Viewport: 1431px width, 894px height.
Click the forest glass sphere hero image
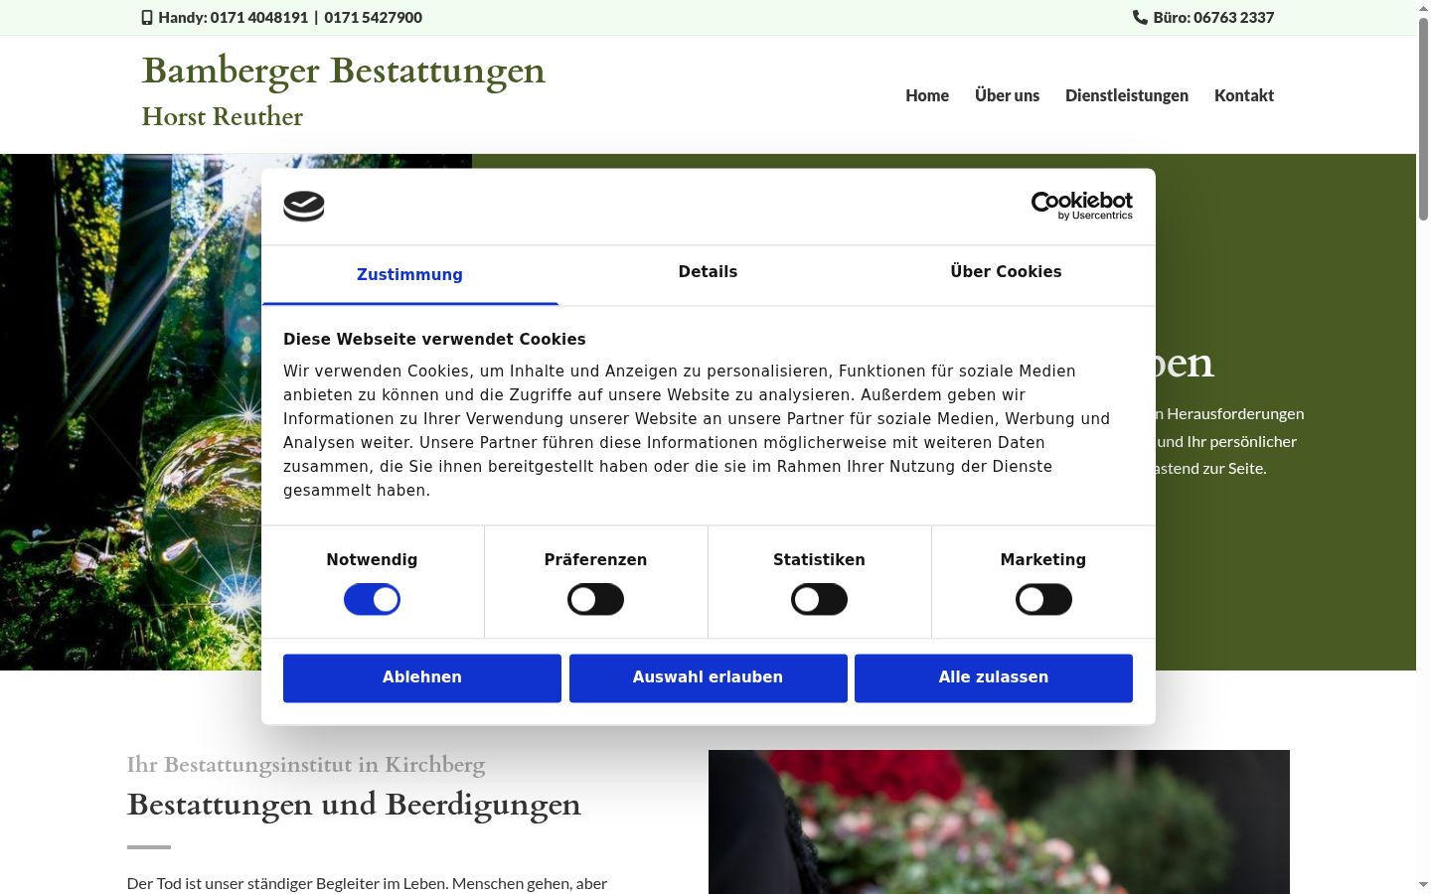(130, 412)
